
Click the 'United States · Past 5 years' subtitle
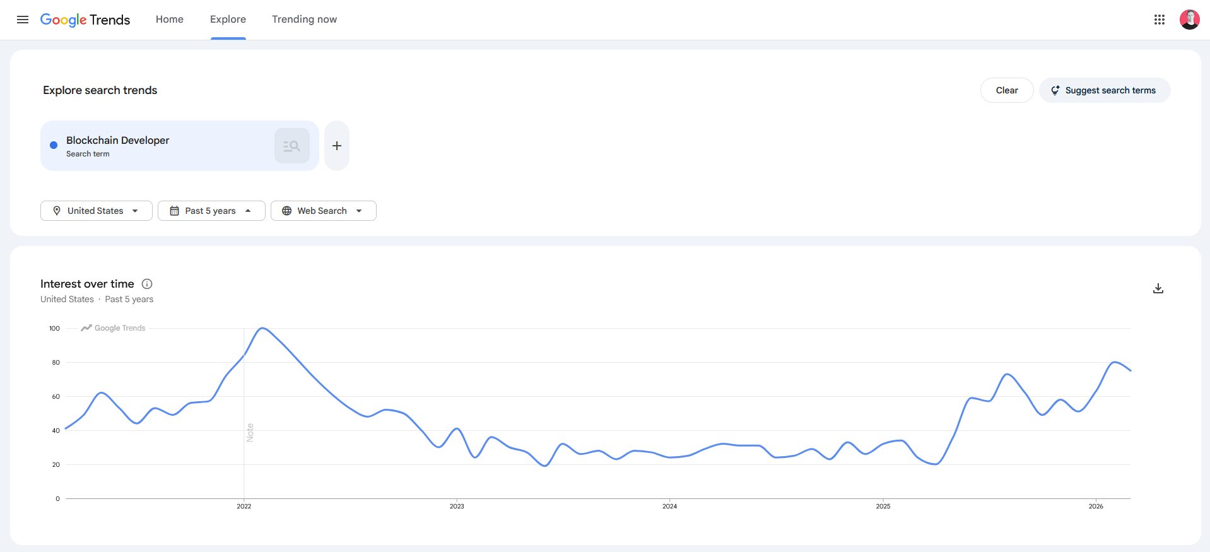point(97,299)
